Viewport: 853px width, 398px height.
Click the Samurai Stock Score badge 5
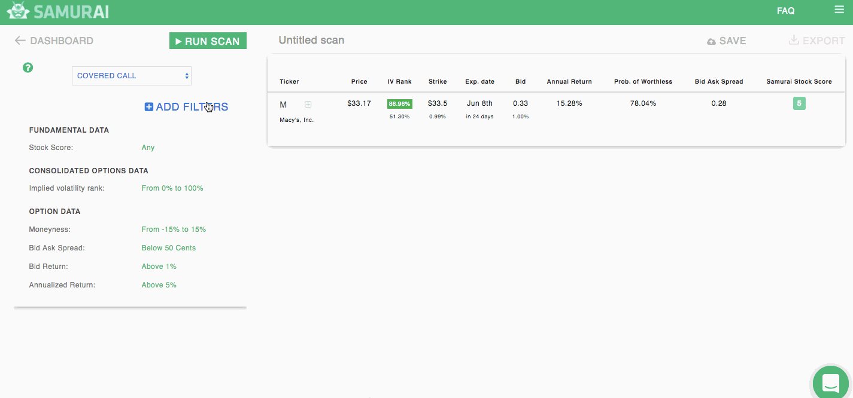tap(799, 103)
